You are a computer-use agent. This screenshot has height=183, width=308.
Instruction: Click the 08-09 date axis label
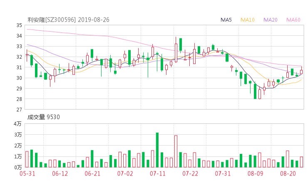click(255, 173)
